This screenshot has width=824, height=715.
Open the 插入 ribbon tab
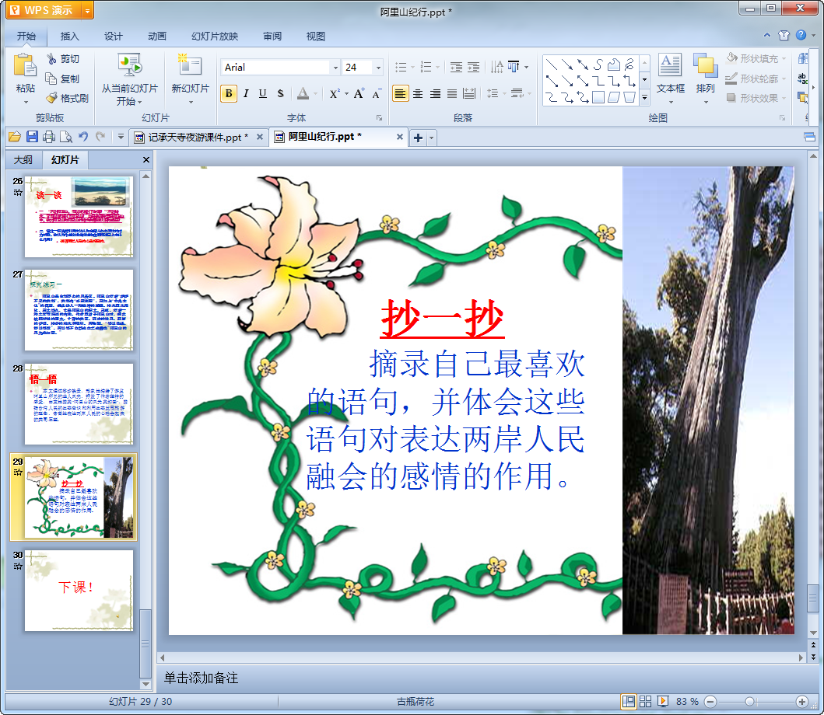point(69,36)
